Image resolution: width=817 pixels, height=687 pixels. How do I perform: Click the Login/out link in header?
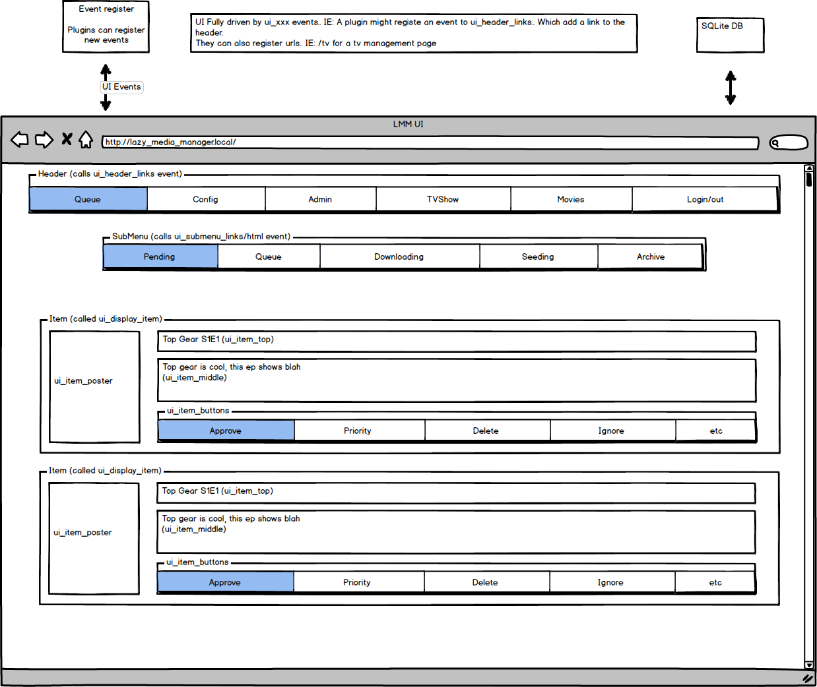[705, 199]
